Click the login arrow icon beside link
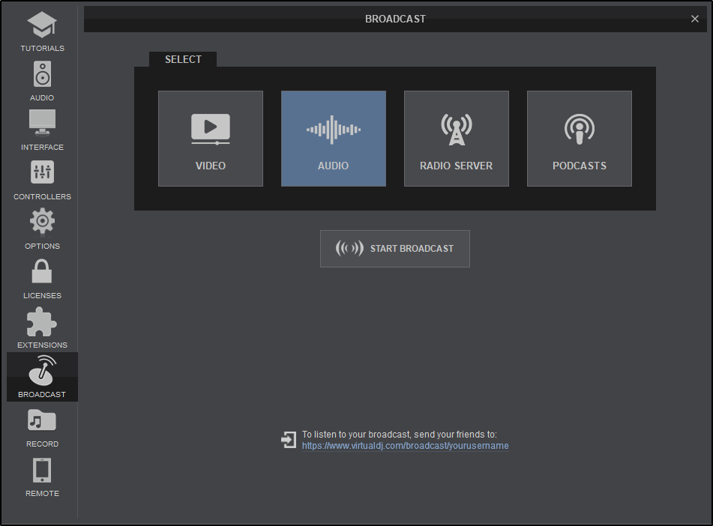The height and width of the screenshot is (526, 713). coord(289,440)
